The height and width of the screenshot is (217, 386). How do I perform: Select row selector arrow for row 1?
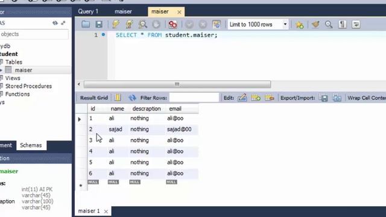pos(79,119)
